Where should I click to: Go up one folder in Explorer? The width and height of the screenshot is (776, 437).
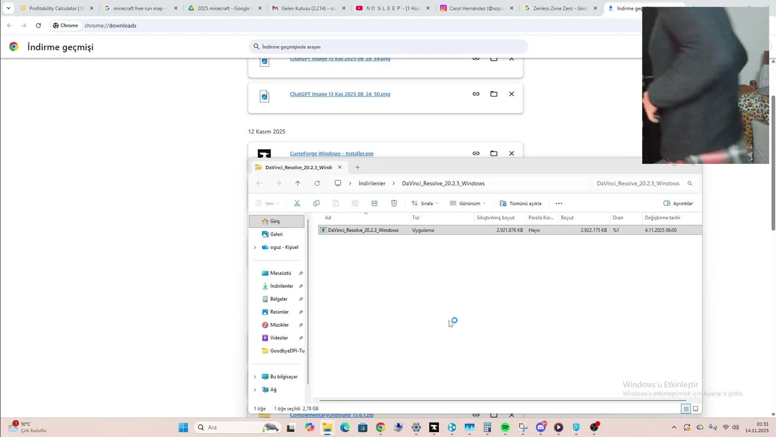(298, 183)
